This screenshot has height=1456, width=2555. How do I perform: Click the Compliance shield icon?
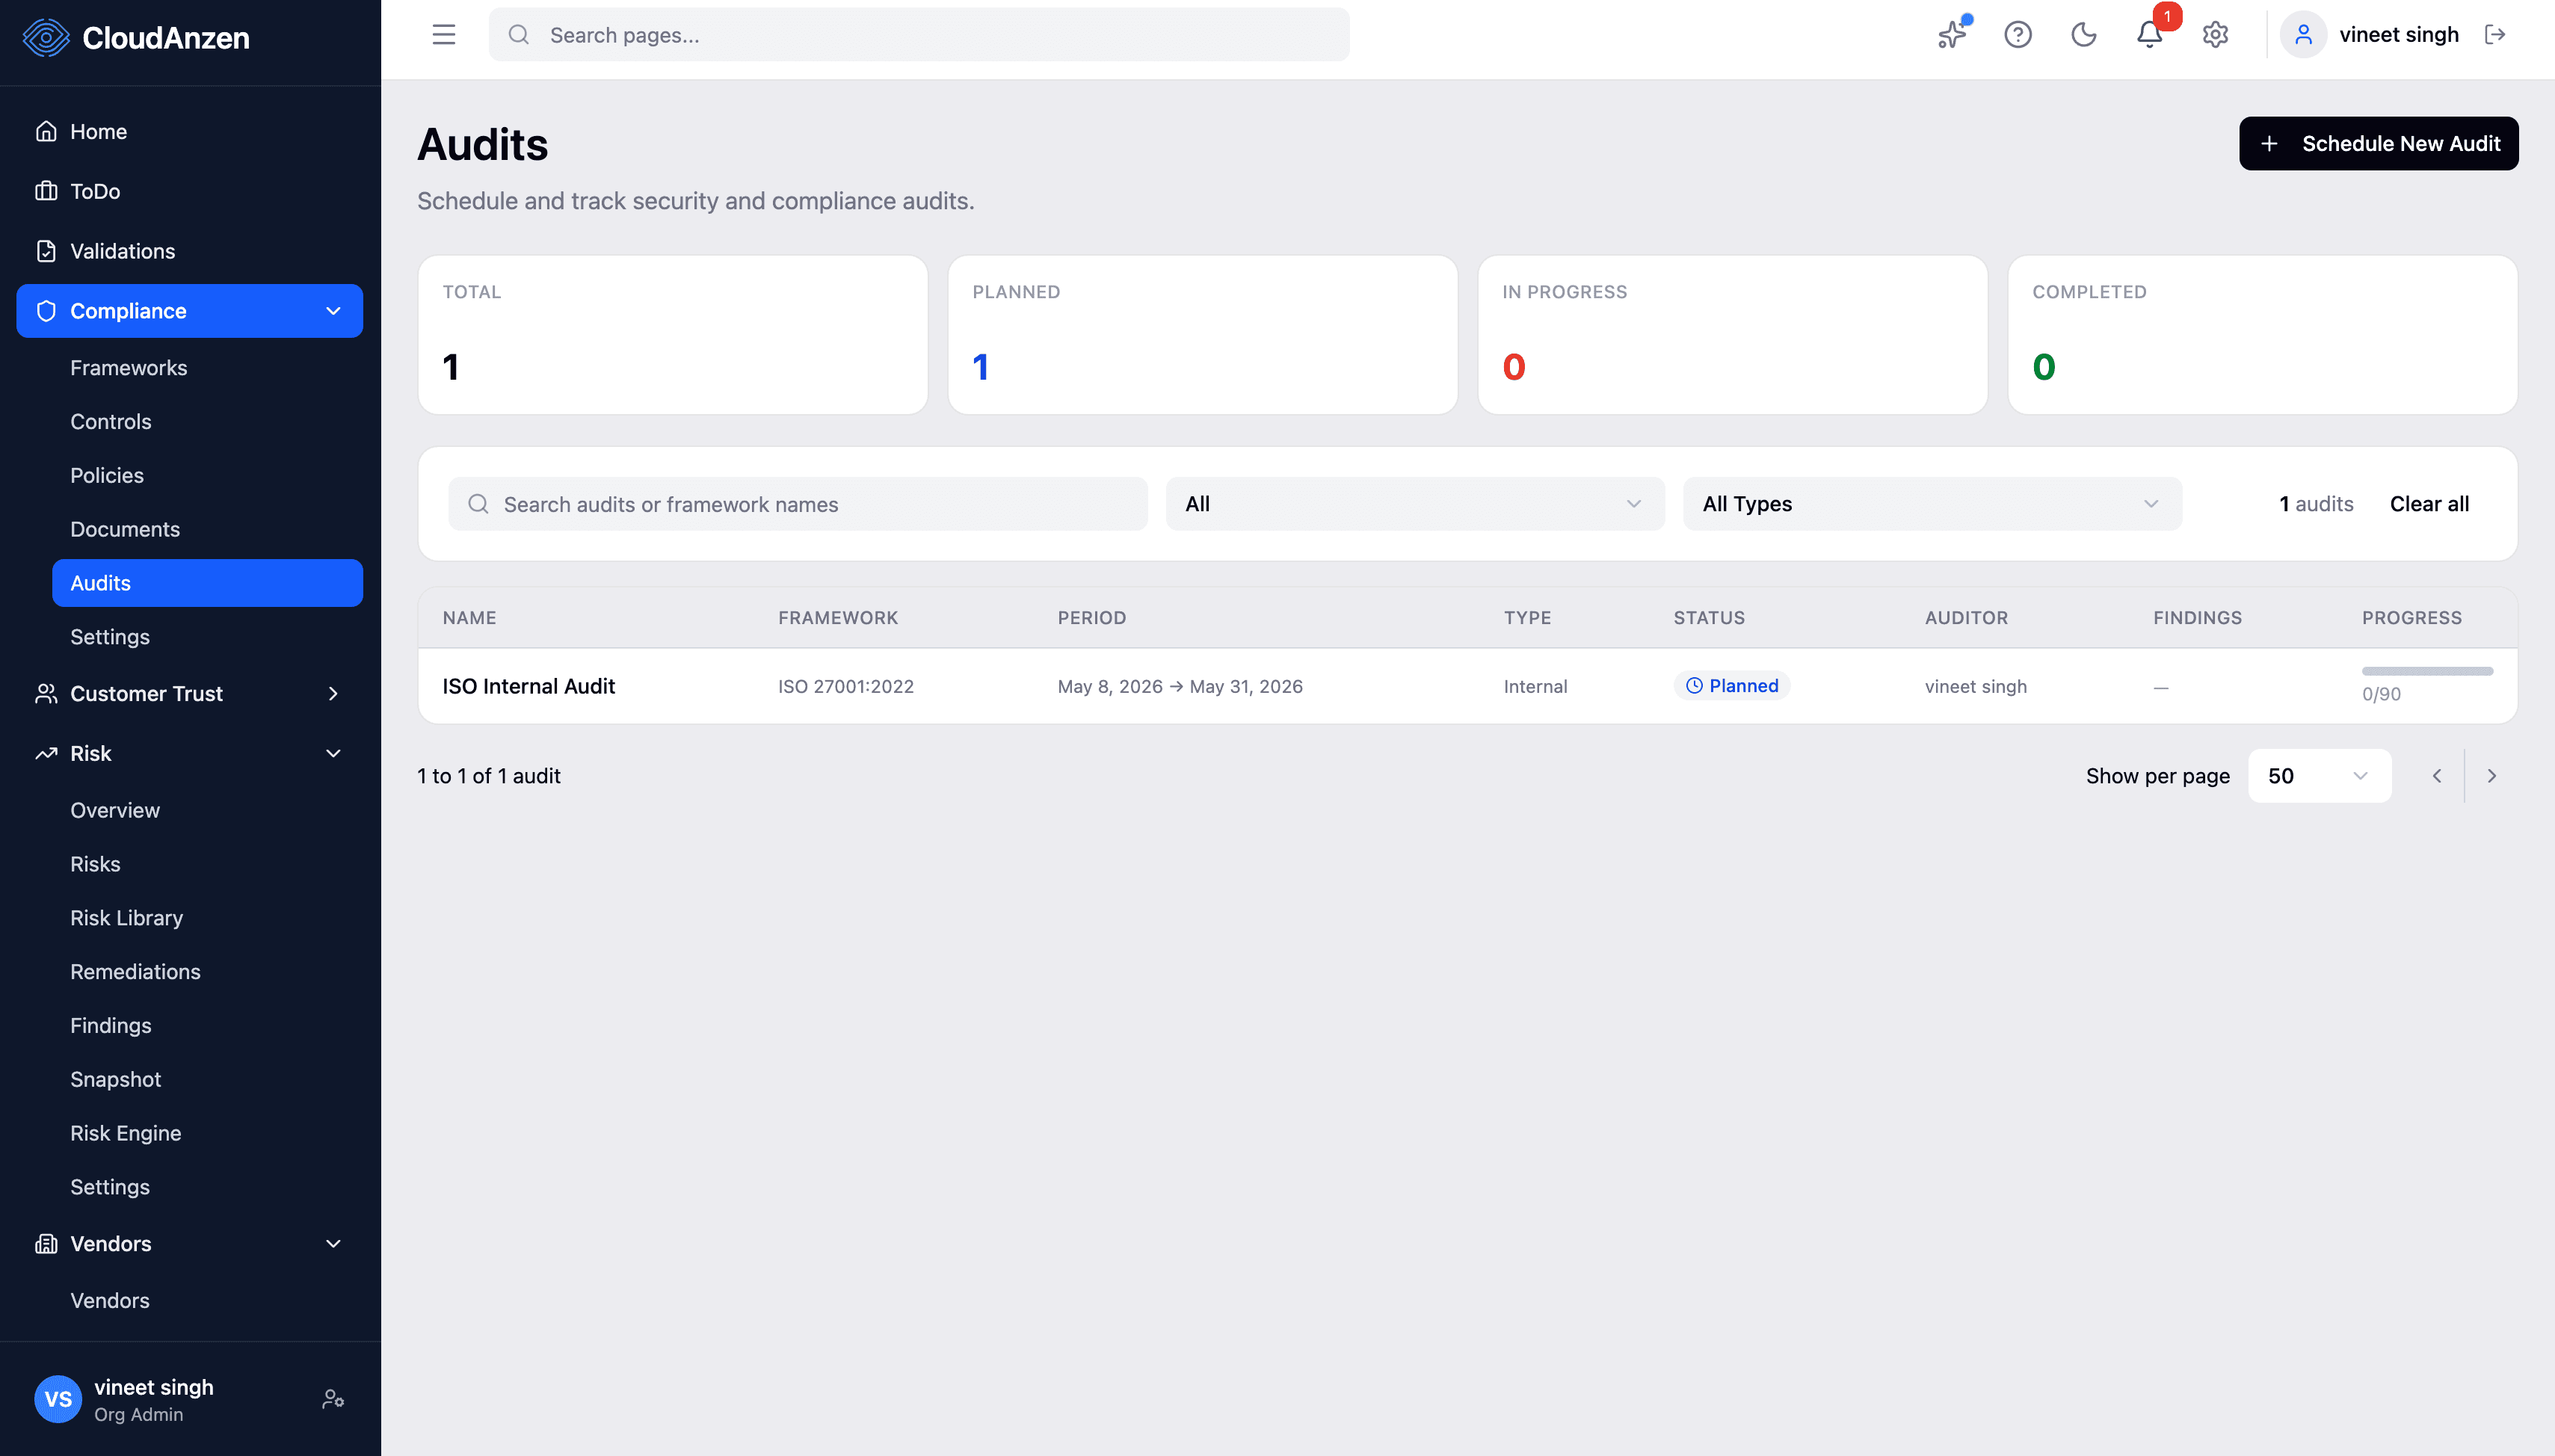[x=46, y=311]
